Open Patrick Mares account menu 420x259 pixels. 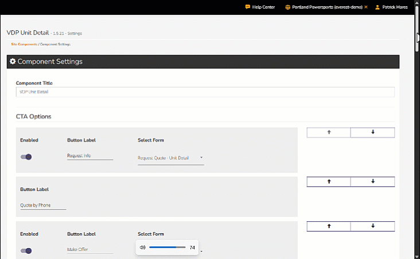pyautogui.click(x=395, y=7)
